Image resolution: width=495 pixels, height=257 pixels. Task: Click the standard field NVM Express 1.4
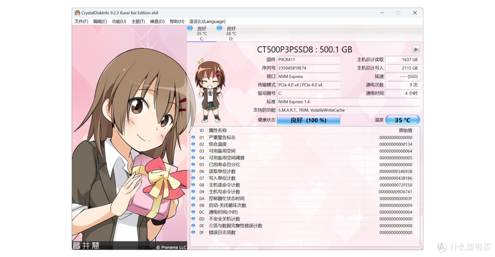pyautogui.click(x=348, y=102)
